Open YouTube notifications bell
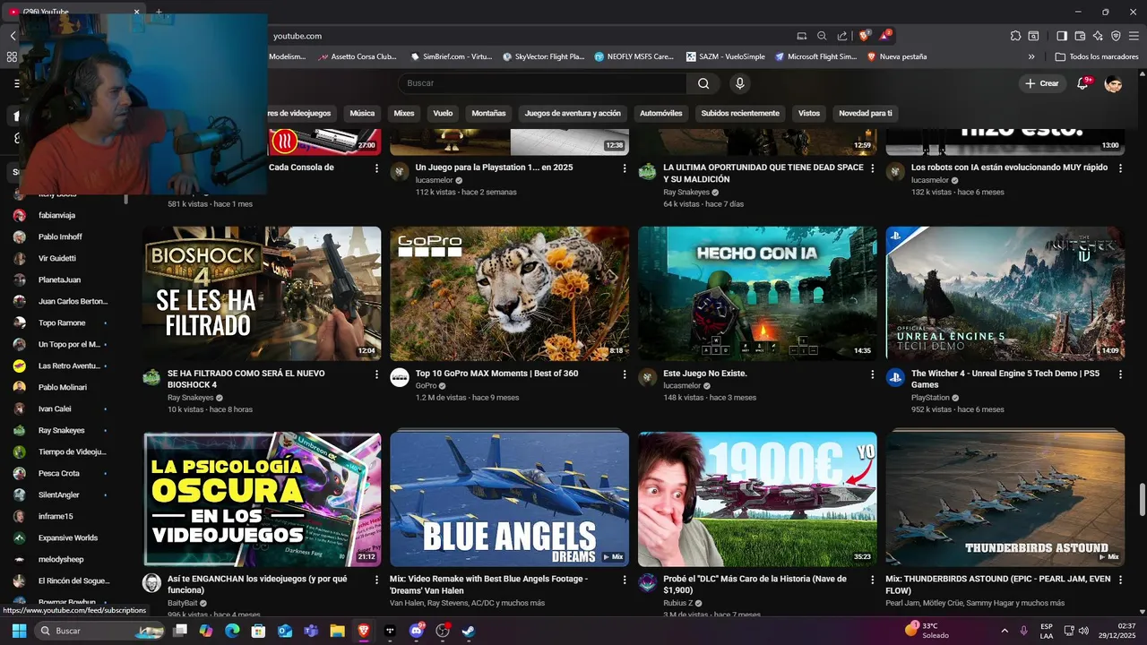Viewport: 1147px width, 645px height. [1082, 83]
